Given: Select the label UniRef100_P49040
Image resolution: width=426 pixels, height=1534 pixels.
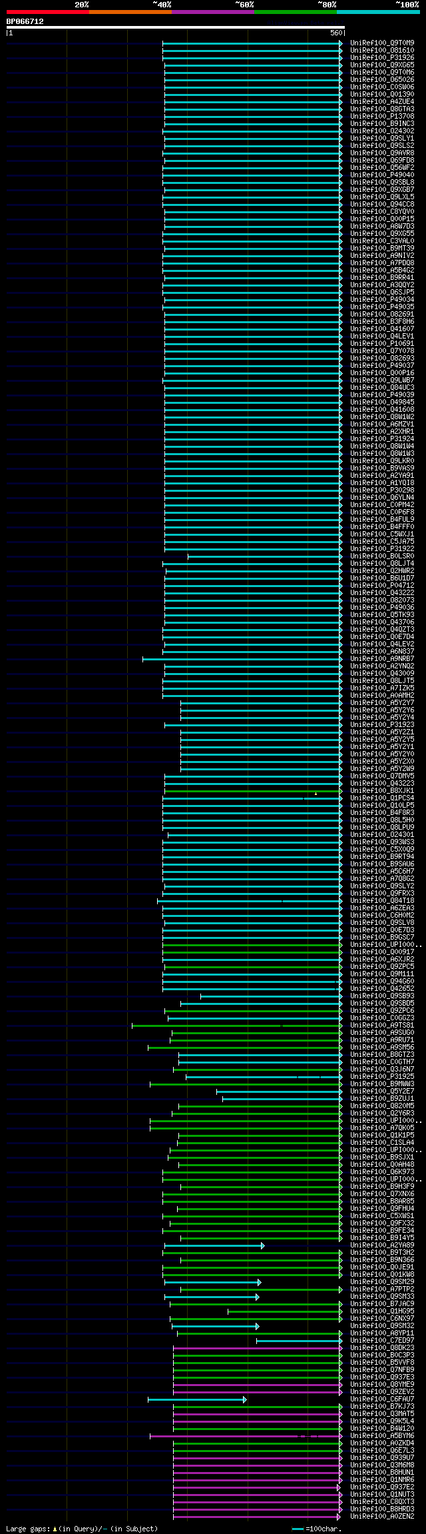Looking at the screenshot, I should (x=382, y=175).
